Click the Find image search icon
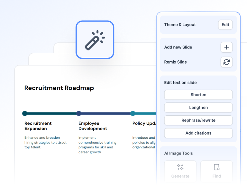Viewport: 247px width, 185px height. coord(216,167)
